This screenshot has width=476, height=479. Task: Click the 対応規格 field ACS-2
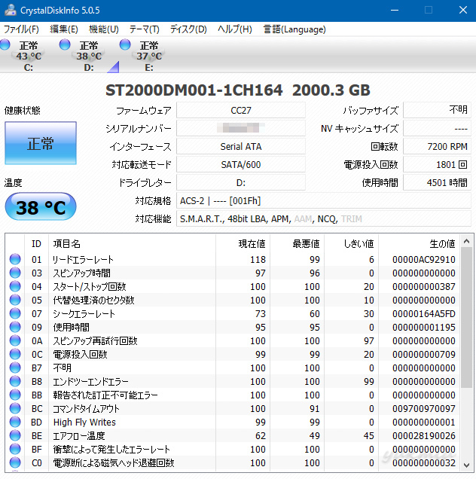pos(324,200)
